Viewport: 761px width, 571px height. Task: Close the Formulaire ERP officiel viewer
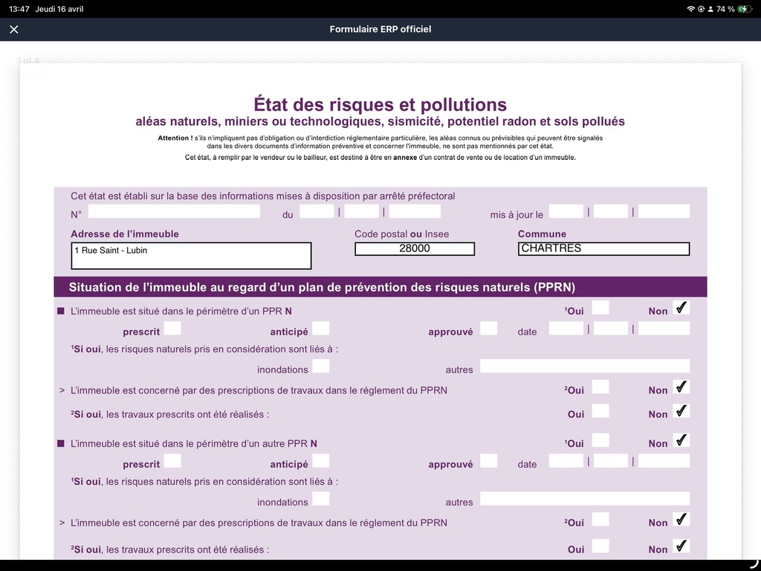click(x=14, y=29)
